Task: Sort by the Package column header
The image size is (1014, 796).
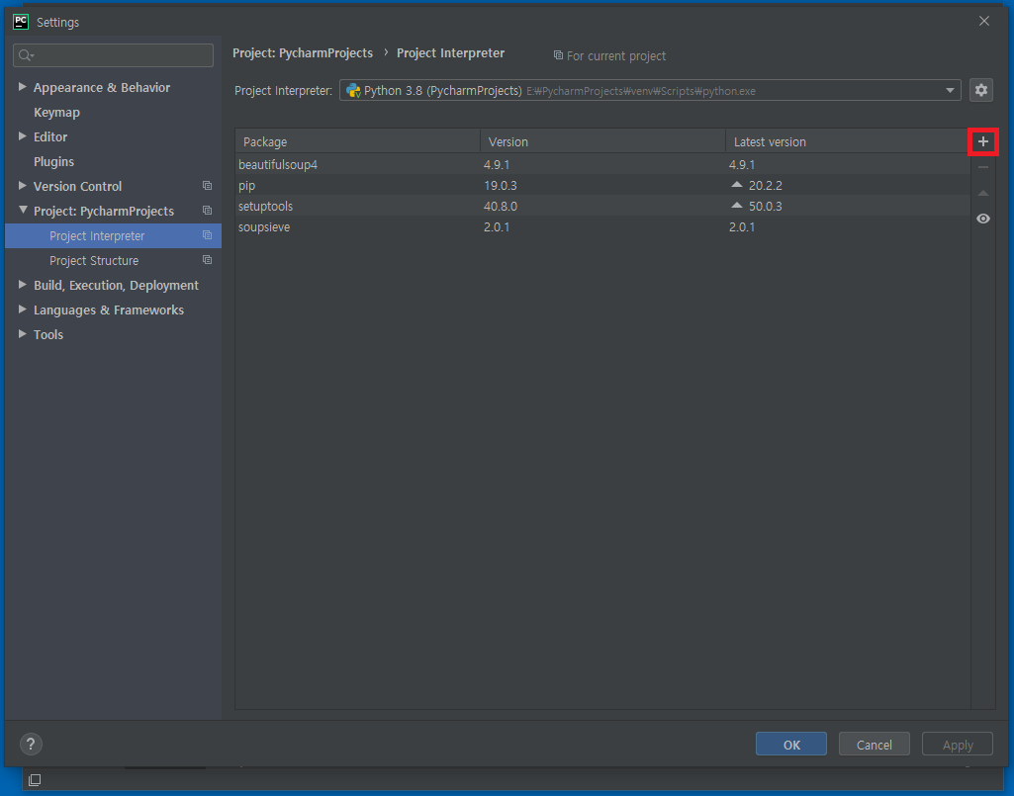Action: coord(357,141)
